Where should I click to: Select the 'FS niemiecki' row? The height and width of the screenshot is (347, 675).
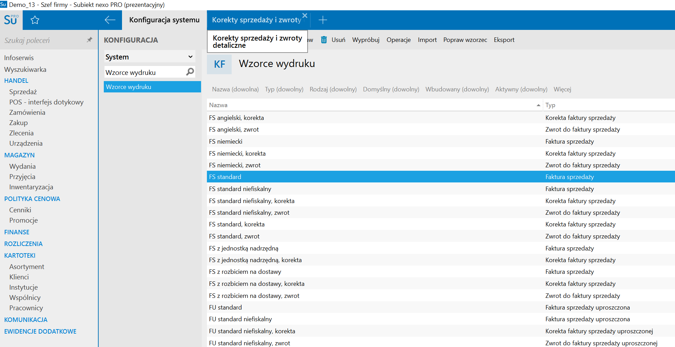click(441, 142)
